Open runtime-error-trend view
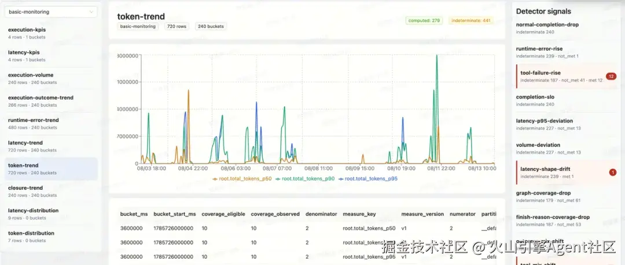Image resolution: width=625 pixels, height=265 pixels. 50,124
